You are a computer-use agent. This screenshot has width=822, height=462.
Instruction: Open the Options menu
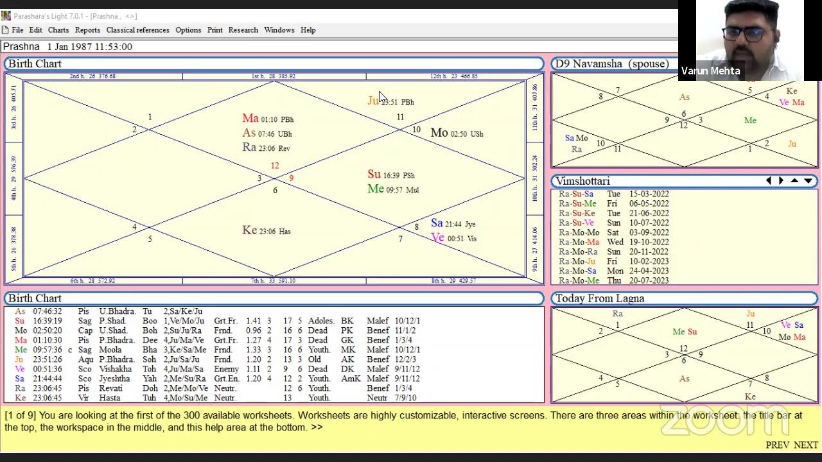tap(188, 30)
